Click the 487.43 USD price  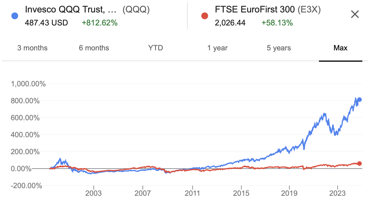[x=46, y=23]
